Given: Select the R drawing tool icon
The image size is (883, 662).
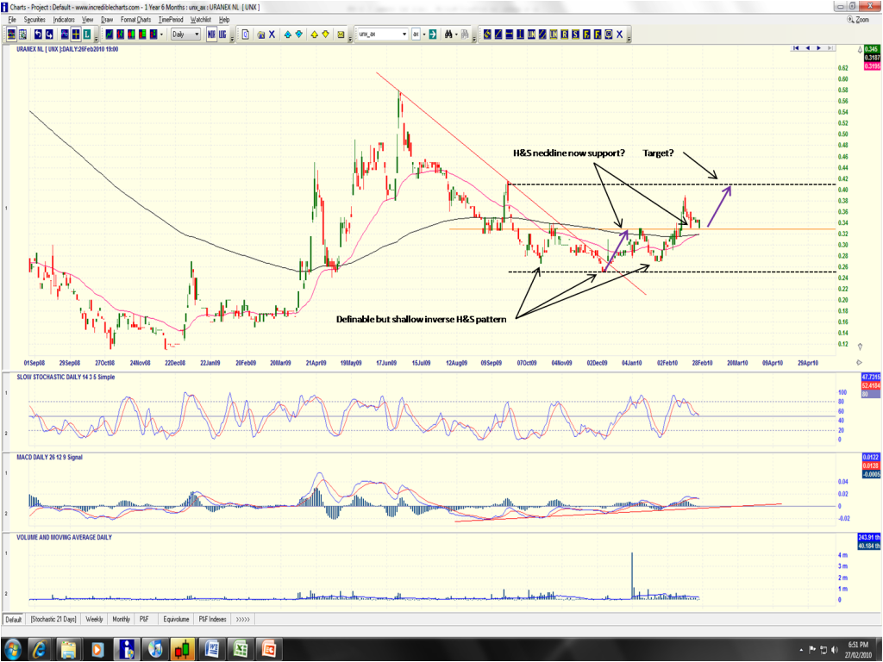Looking at the screenshot, I should [x=564, y=34].
